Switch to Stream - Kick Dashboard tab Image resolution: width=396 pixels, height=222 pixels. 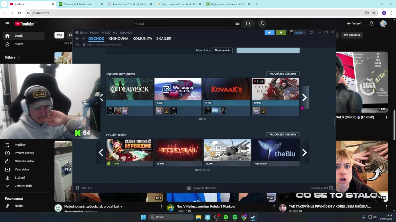pos(81,4)
